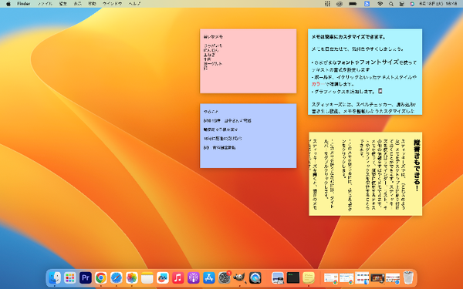The width and height of the screenshot is (463, 289).
Task: Open the ヘルプ menu
Action: [x=134, y=4]
